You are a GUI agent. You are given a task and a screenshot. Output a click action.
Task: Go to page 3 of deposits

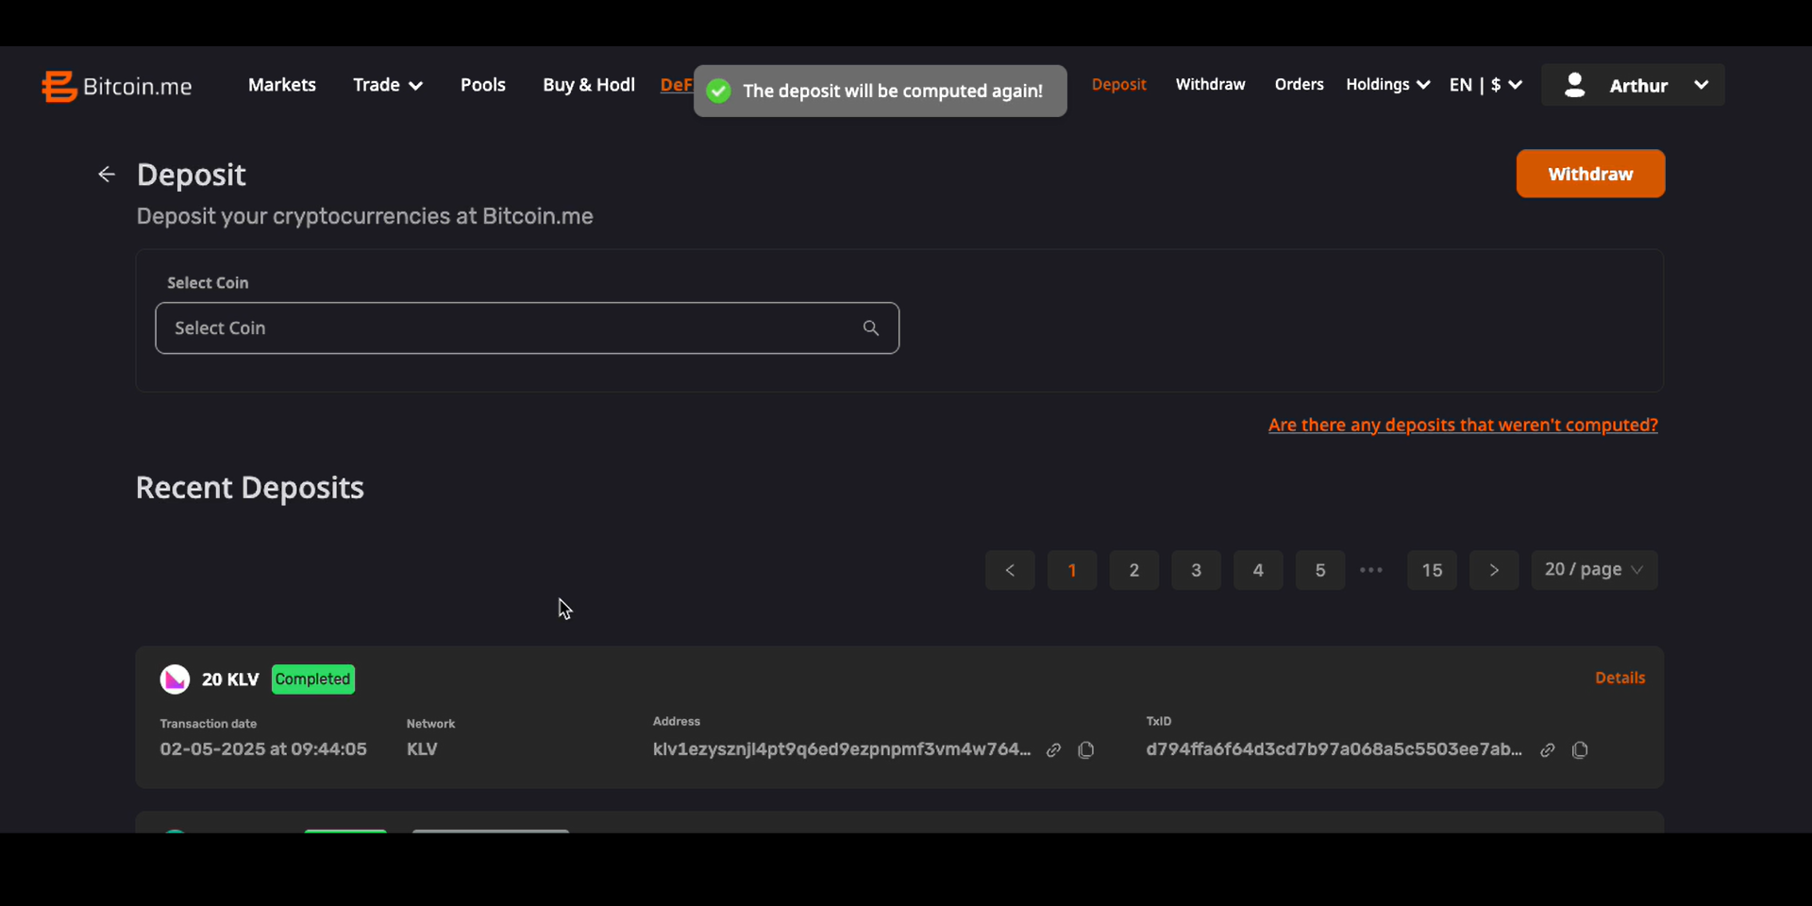1197,570
